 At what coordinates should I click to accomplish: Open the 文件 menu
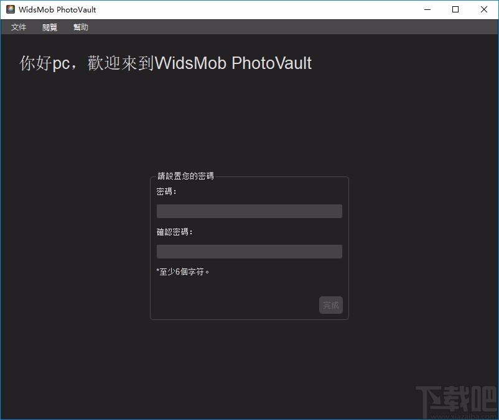pos(18,27)
